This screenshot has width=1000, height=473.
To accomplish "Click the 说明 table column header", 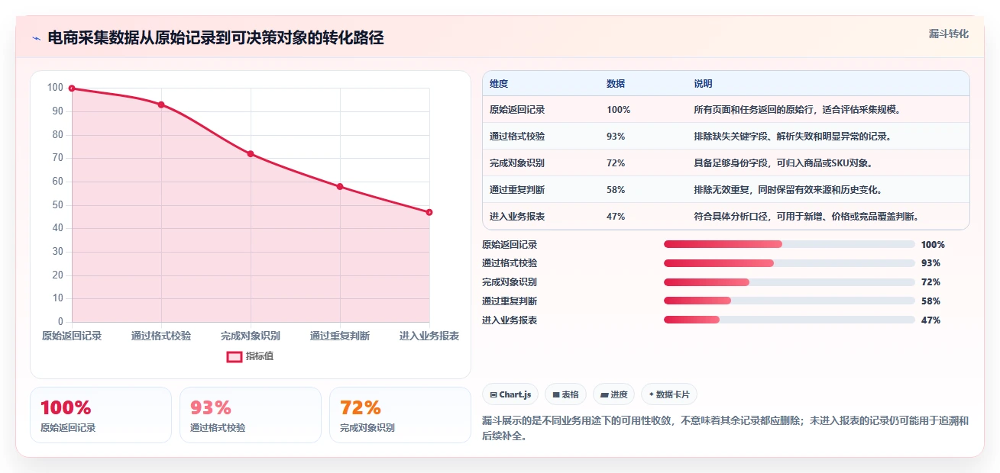I will coord(703,84).
